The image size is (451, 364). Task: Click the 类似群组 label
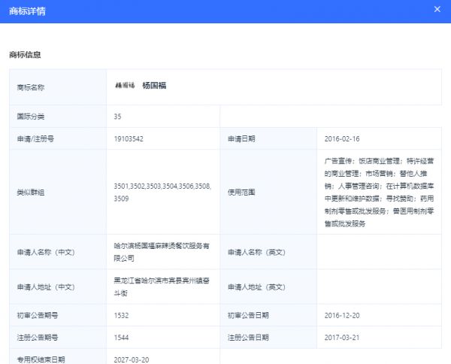(31, 193)
